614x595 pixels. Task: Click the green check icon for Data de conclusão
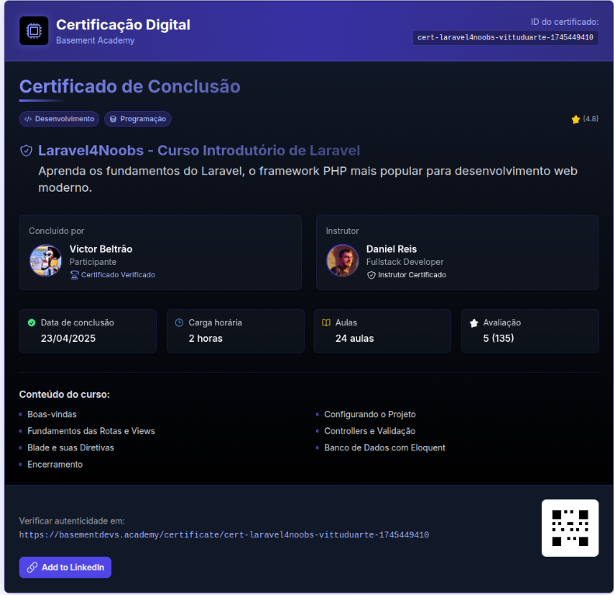tap(32, 322)
